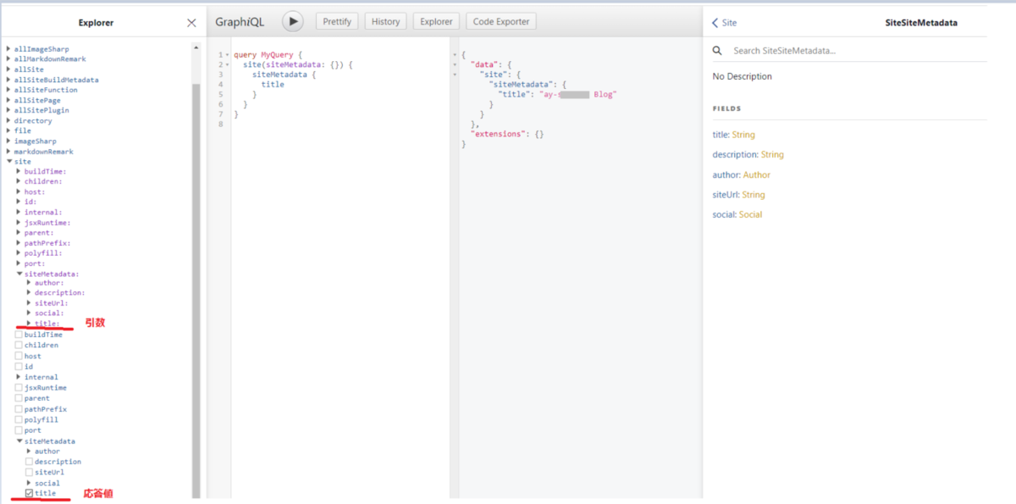Check the buildTime field checkbox
Image resolution: width=1016 pixels, height=504 pixels.
click(x=19, y=335)
